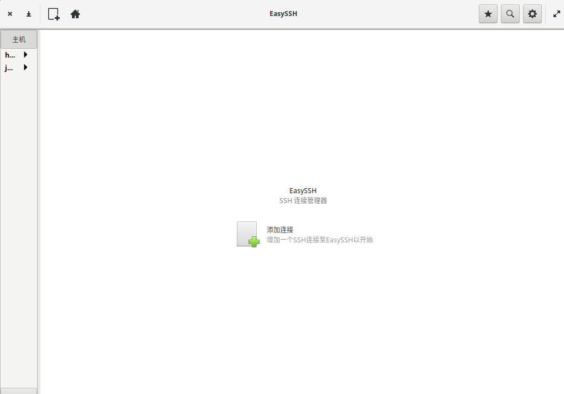Image resolution: width=564 pixels, height=394 pixels.
Task: Select the 主机 sidebar tab
Action: (18, 39)
